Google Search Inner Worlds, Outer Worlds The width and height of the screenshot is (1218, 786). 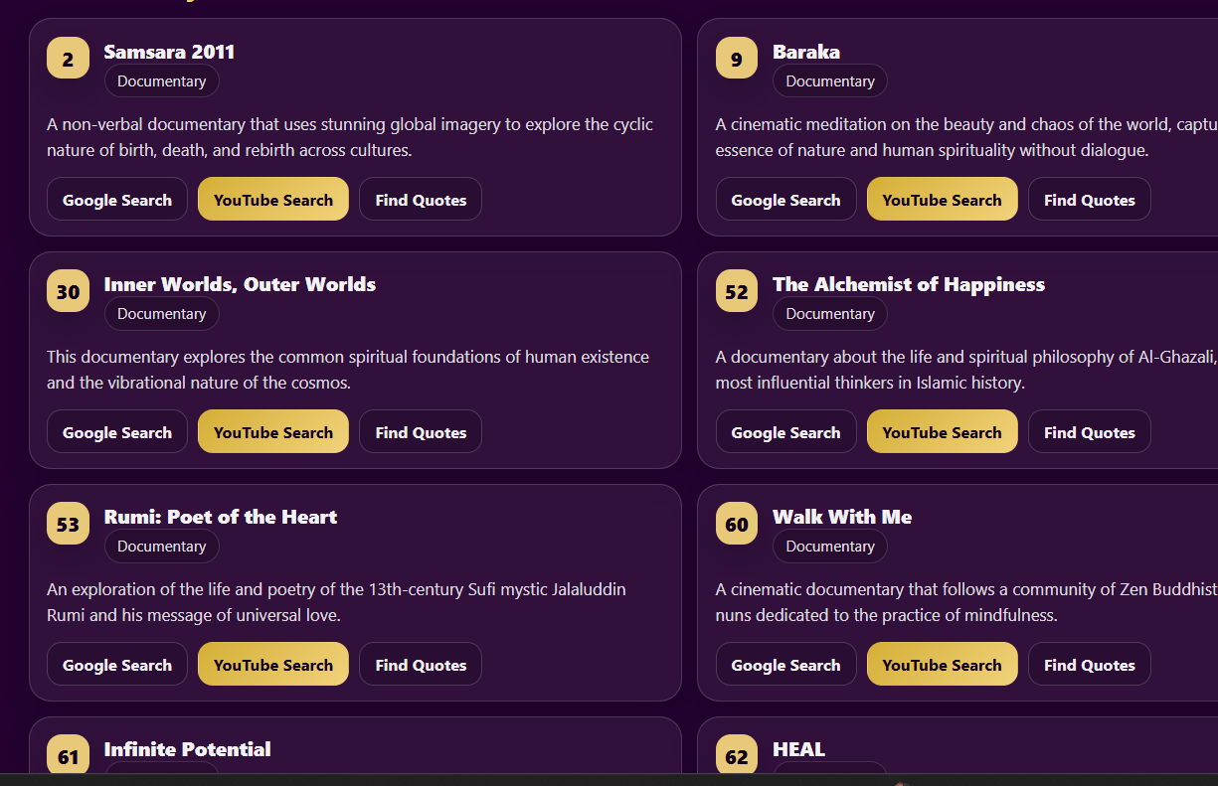(x=117, y=432)
